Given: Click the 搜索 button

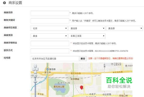Looking at the screenshot, I should pyautogui.click(x=83, y=59).
